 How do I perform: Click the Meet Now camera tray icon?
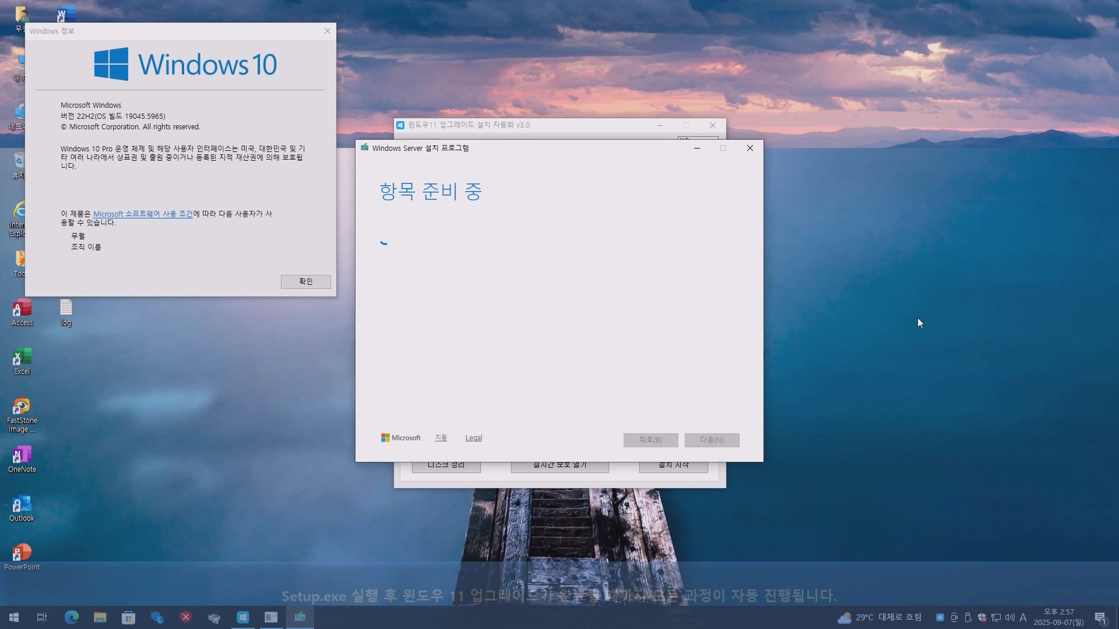click(x=954, y=617)
